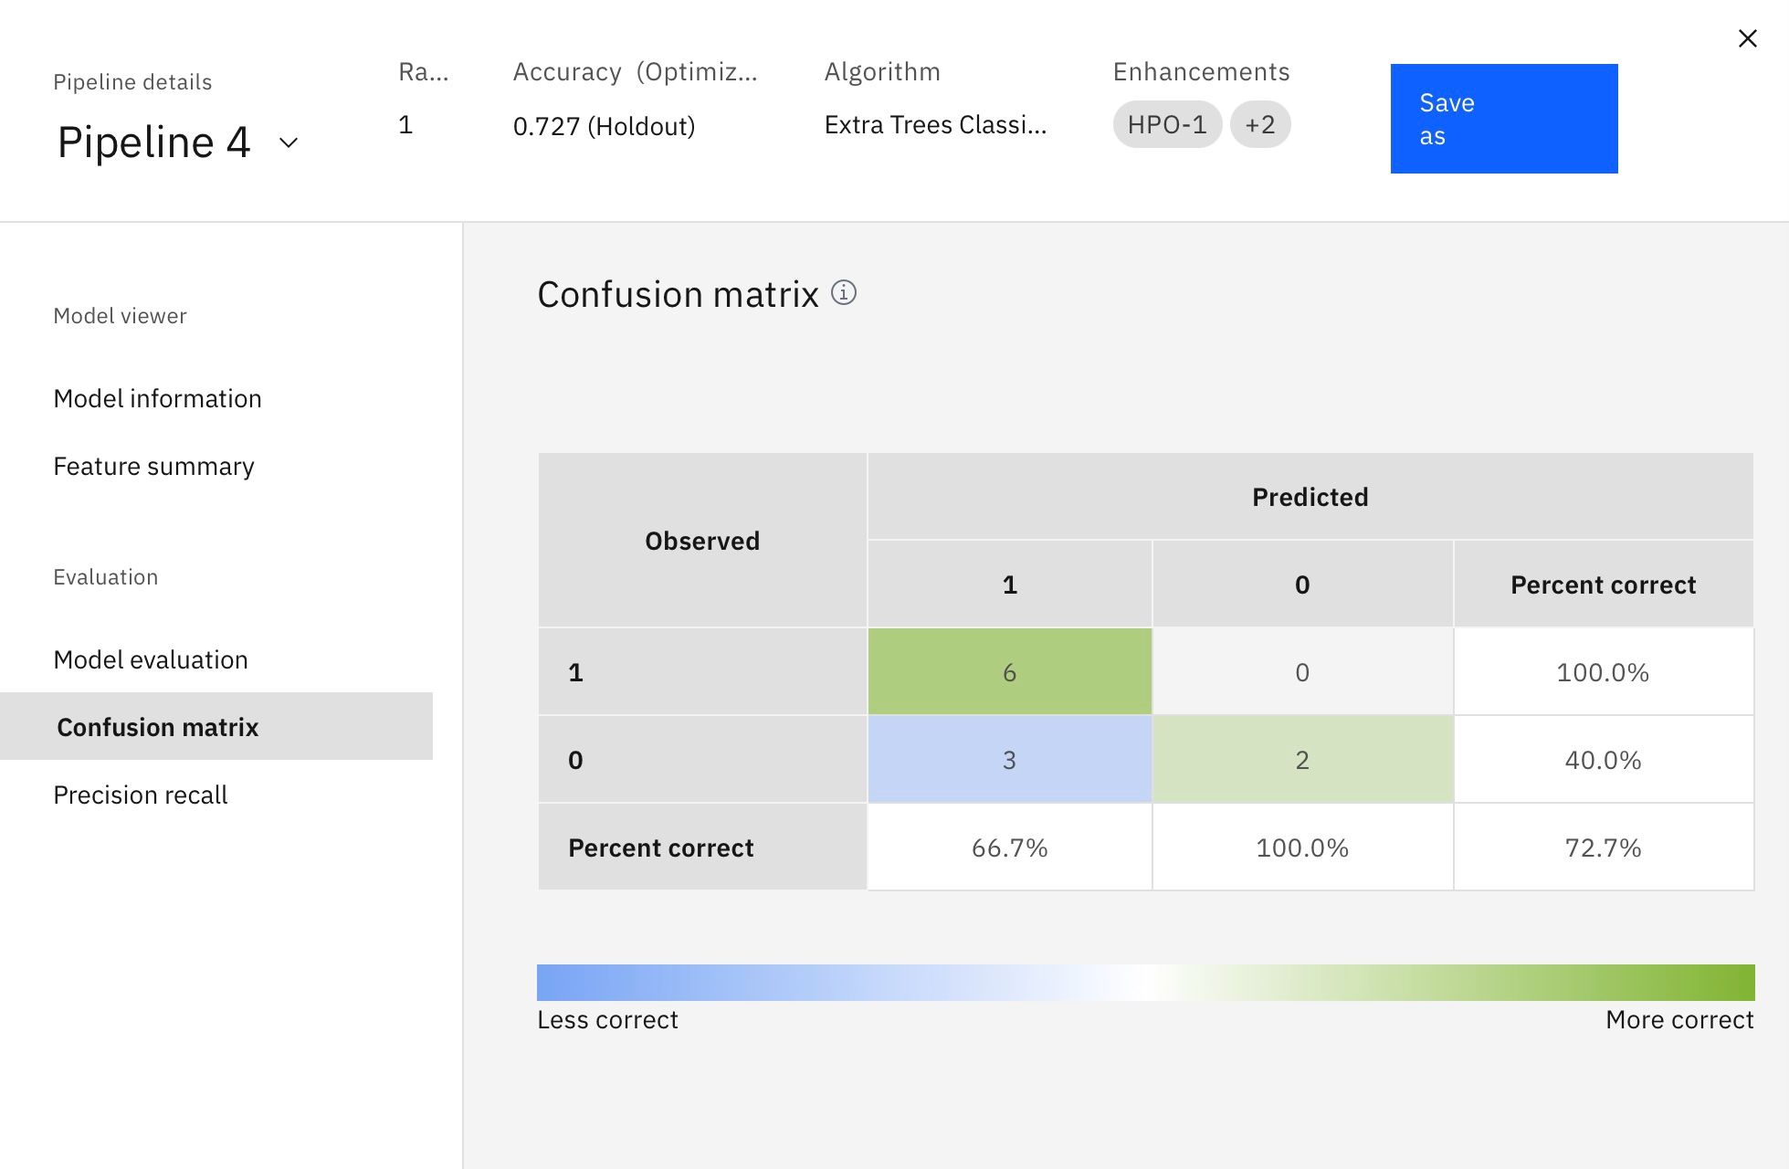Click the 40.0% percent correct cell

pos(1603,760)
